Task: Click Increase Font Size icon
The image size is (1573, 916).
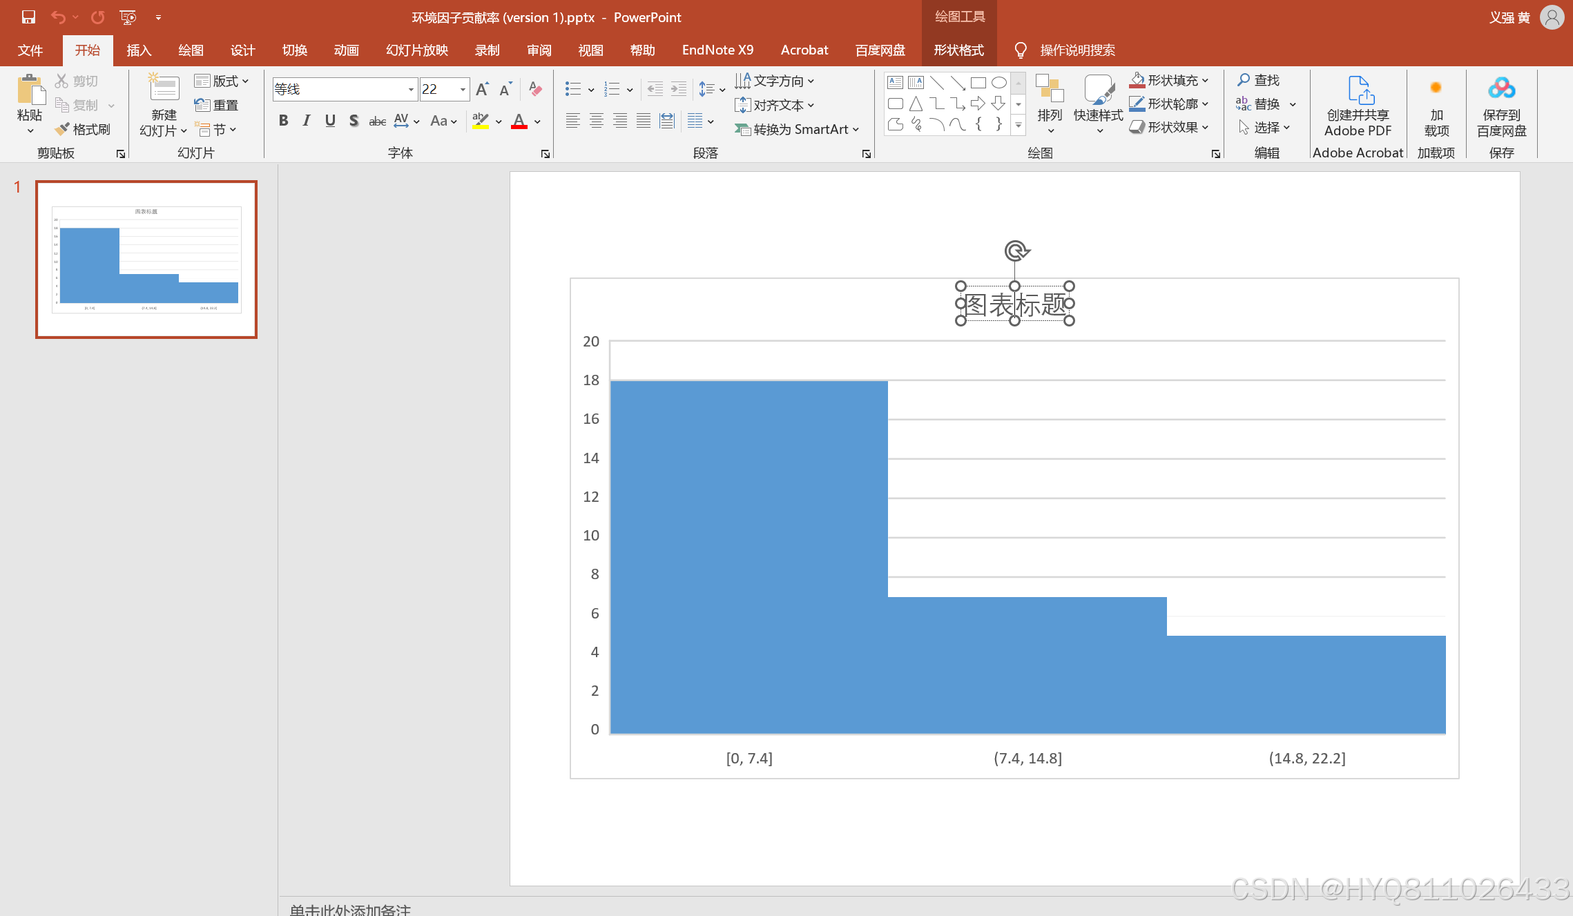Action: pos(482,89)
